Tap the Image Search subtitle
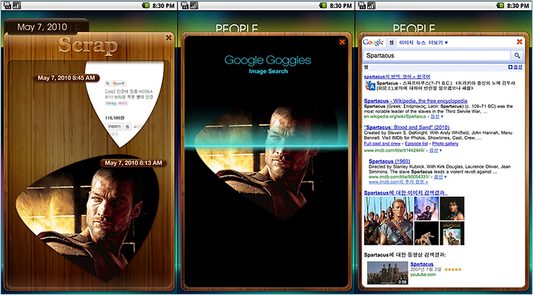This screenshot has width=533, height=295. (268, 71)
